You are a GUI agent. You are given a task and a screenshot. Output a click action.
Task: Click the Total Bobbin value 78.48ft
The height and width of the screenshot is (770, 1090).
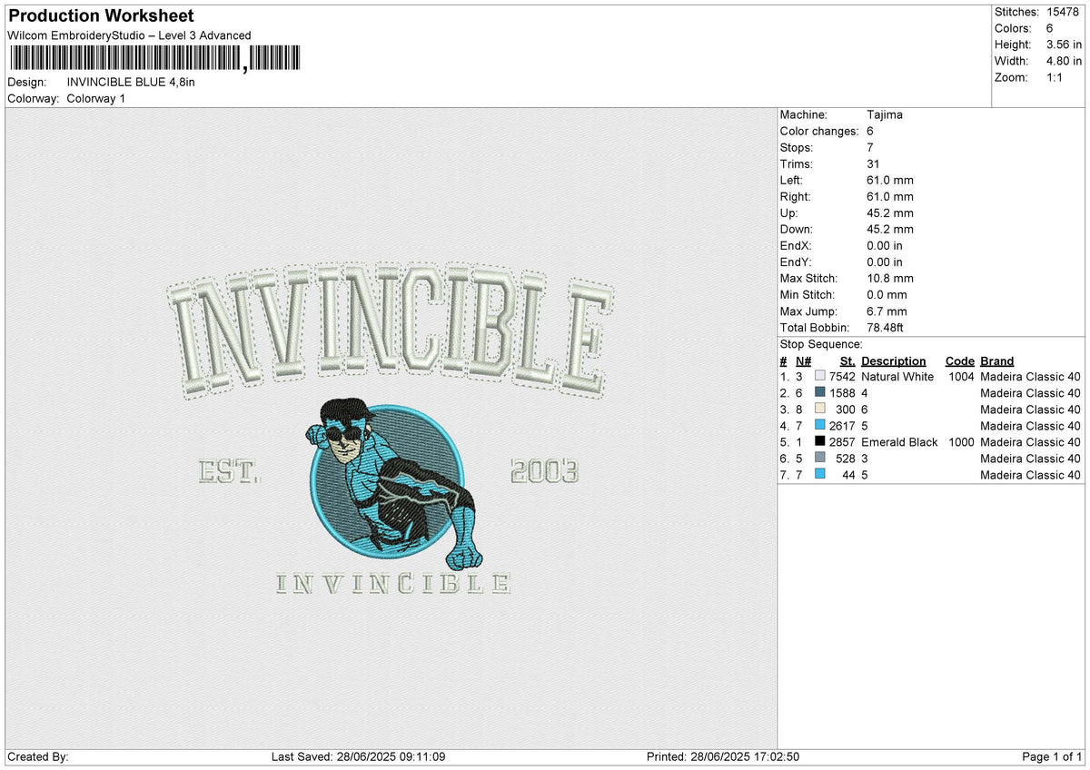886,328
